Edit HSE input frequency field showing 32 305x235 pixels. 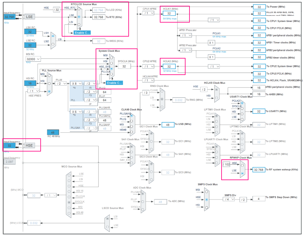pos(9,145)
